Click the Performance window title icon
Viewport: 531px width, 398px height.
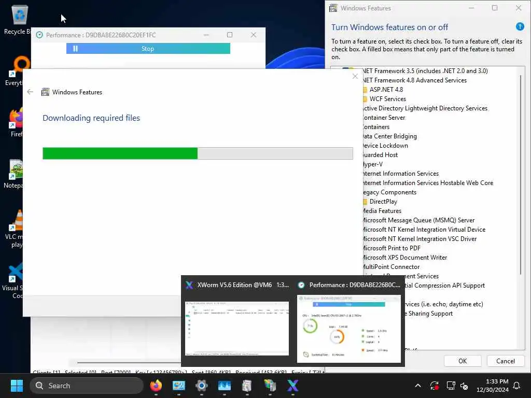(x=39, y=35)
